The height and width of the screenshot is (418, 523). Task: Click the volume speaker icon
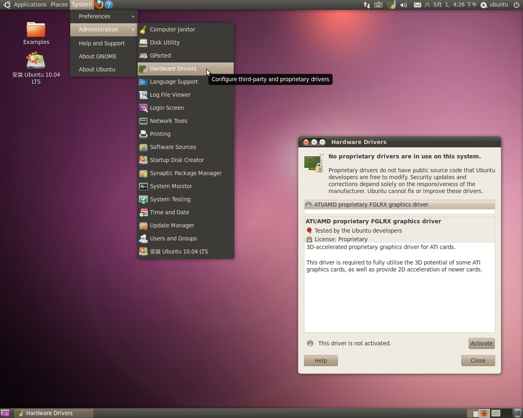pyautogui.click(x=404, y=5)
